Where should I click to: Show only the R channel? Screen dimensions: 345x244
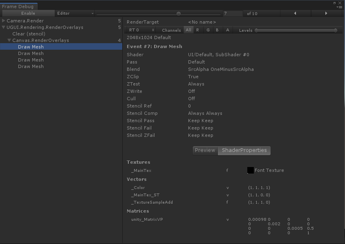[x=198, y=30]
